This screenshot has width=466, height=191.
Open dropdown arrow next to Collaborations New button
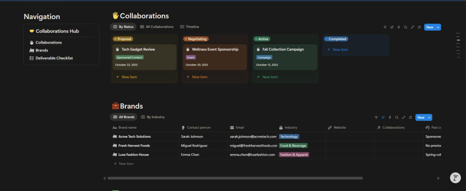[438, 27]
